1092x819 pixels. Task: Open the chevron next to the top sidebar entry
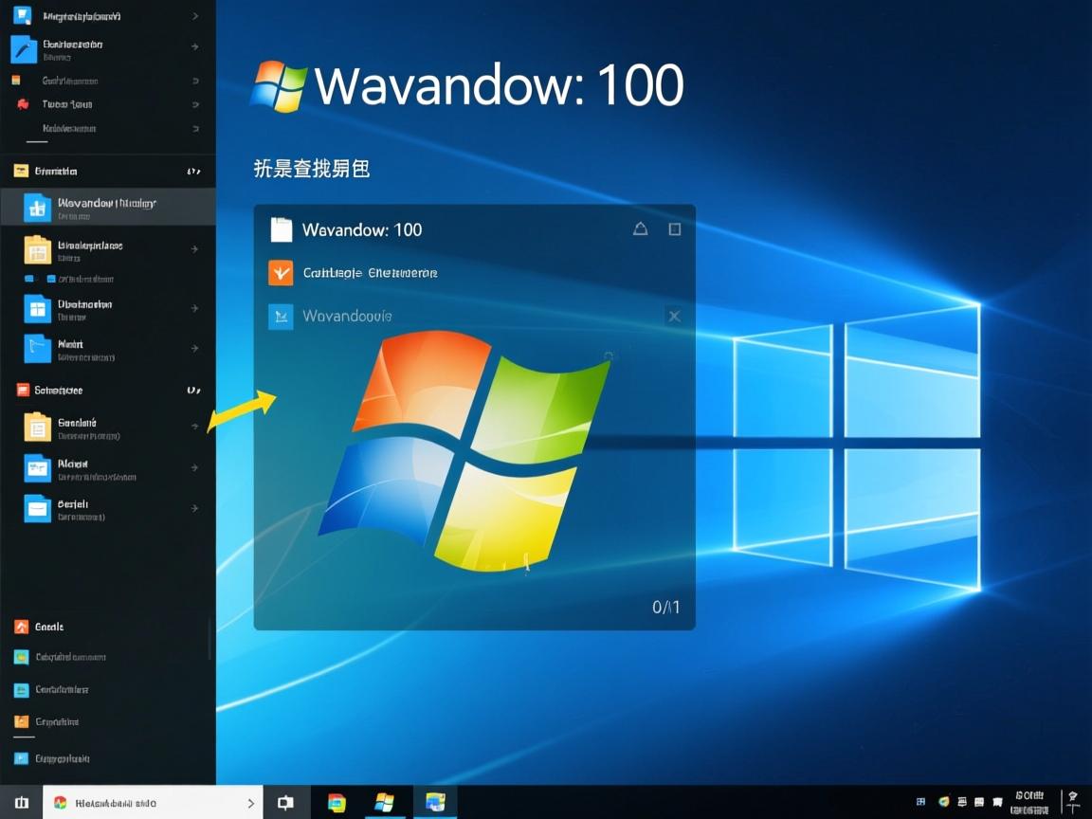196,15
